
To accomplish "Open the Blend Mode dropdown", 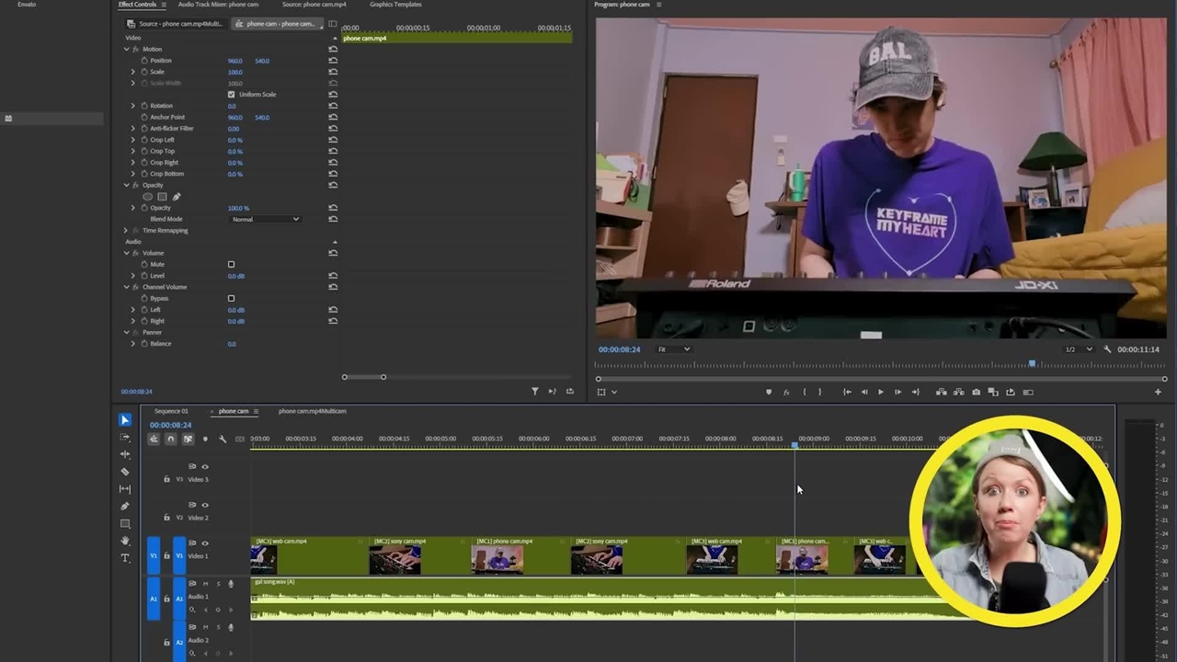I will point(266,220).
